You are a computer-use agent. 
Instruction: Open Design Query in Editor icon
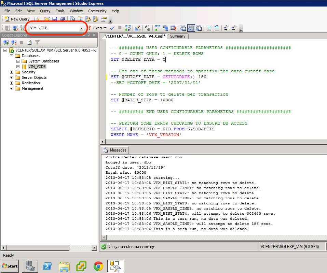click(137, 28)
